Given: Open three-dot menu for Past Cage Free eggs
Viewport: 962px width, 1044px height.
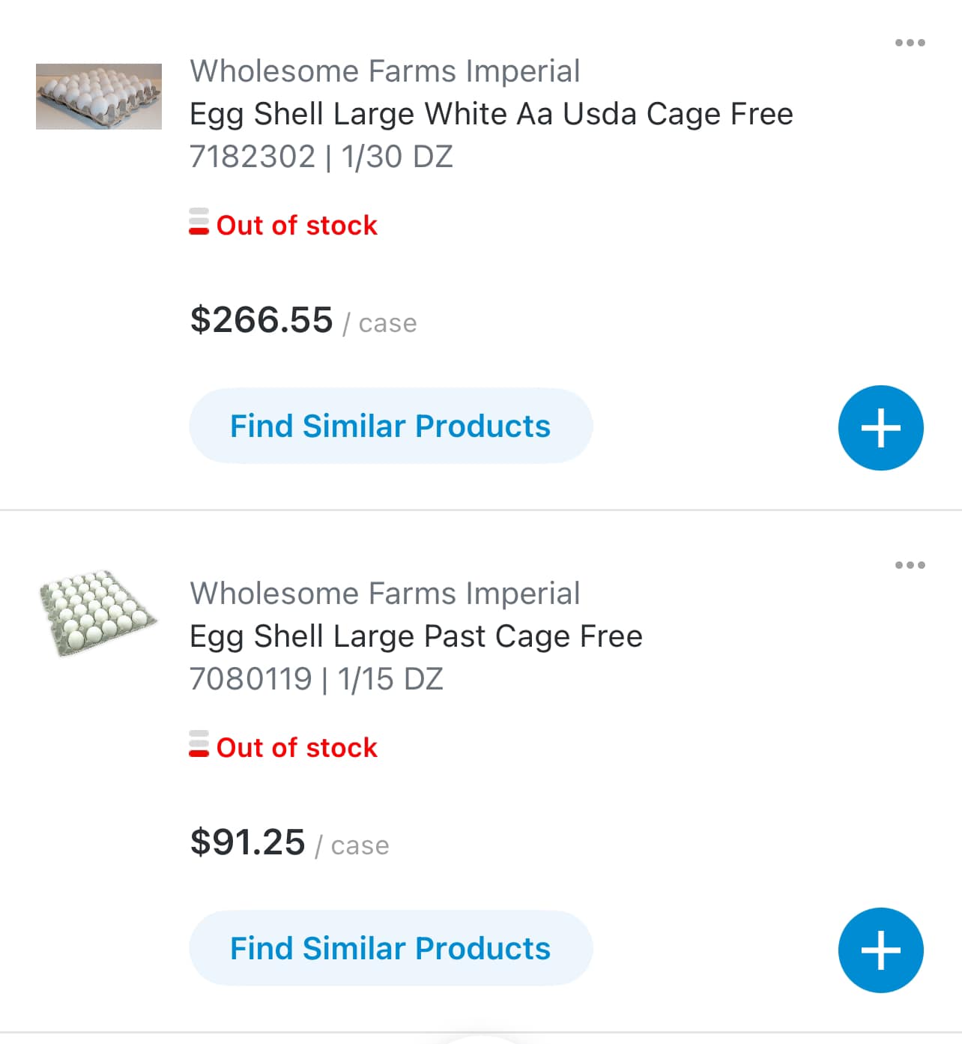Looking at the screenshot, I should coord(910,565).
